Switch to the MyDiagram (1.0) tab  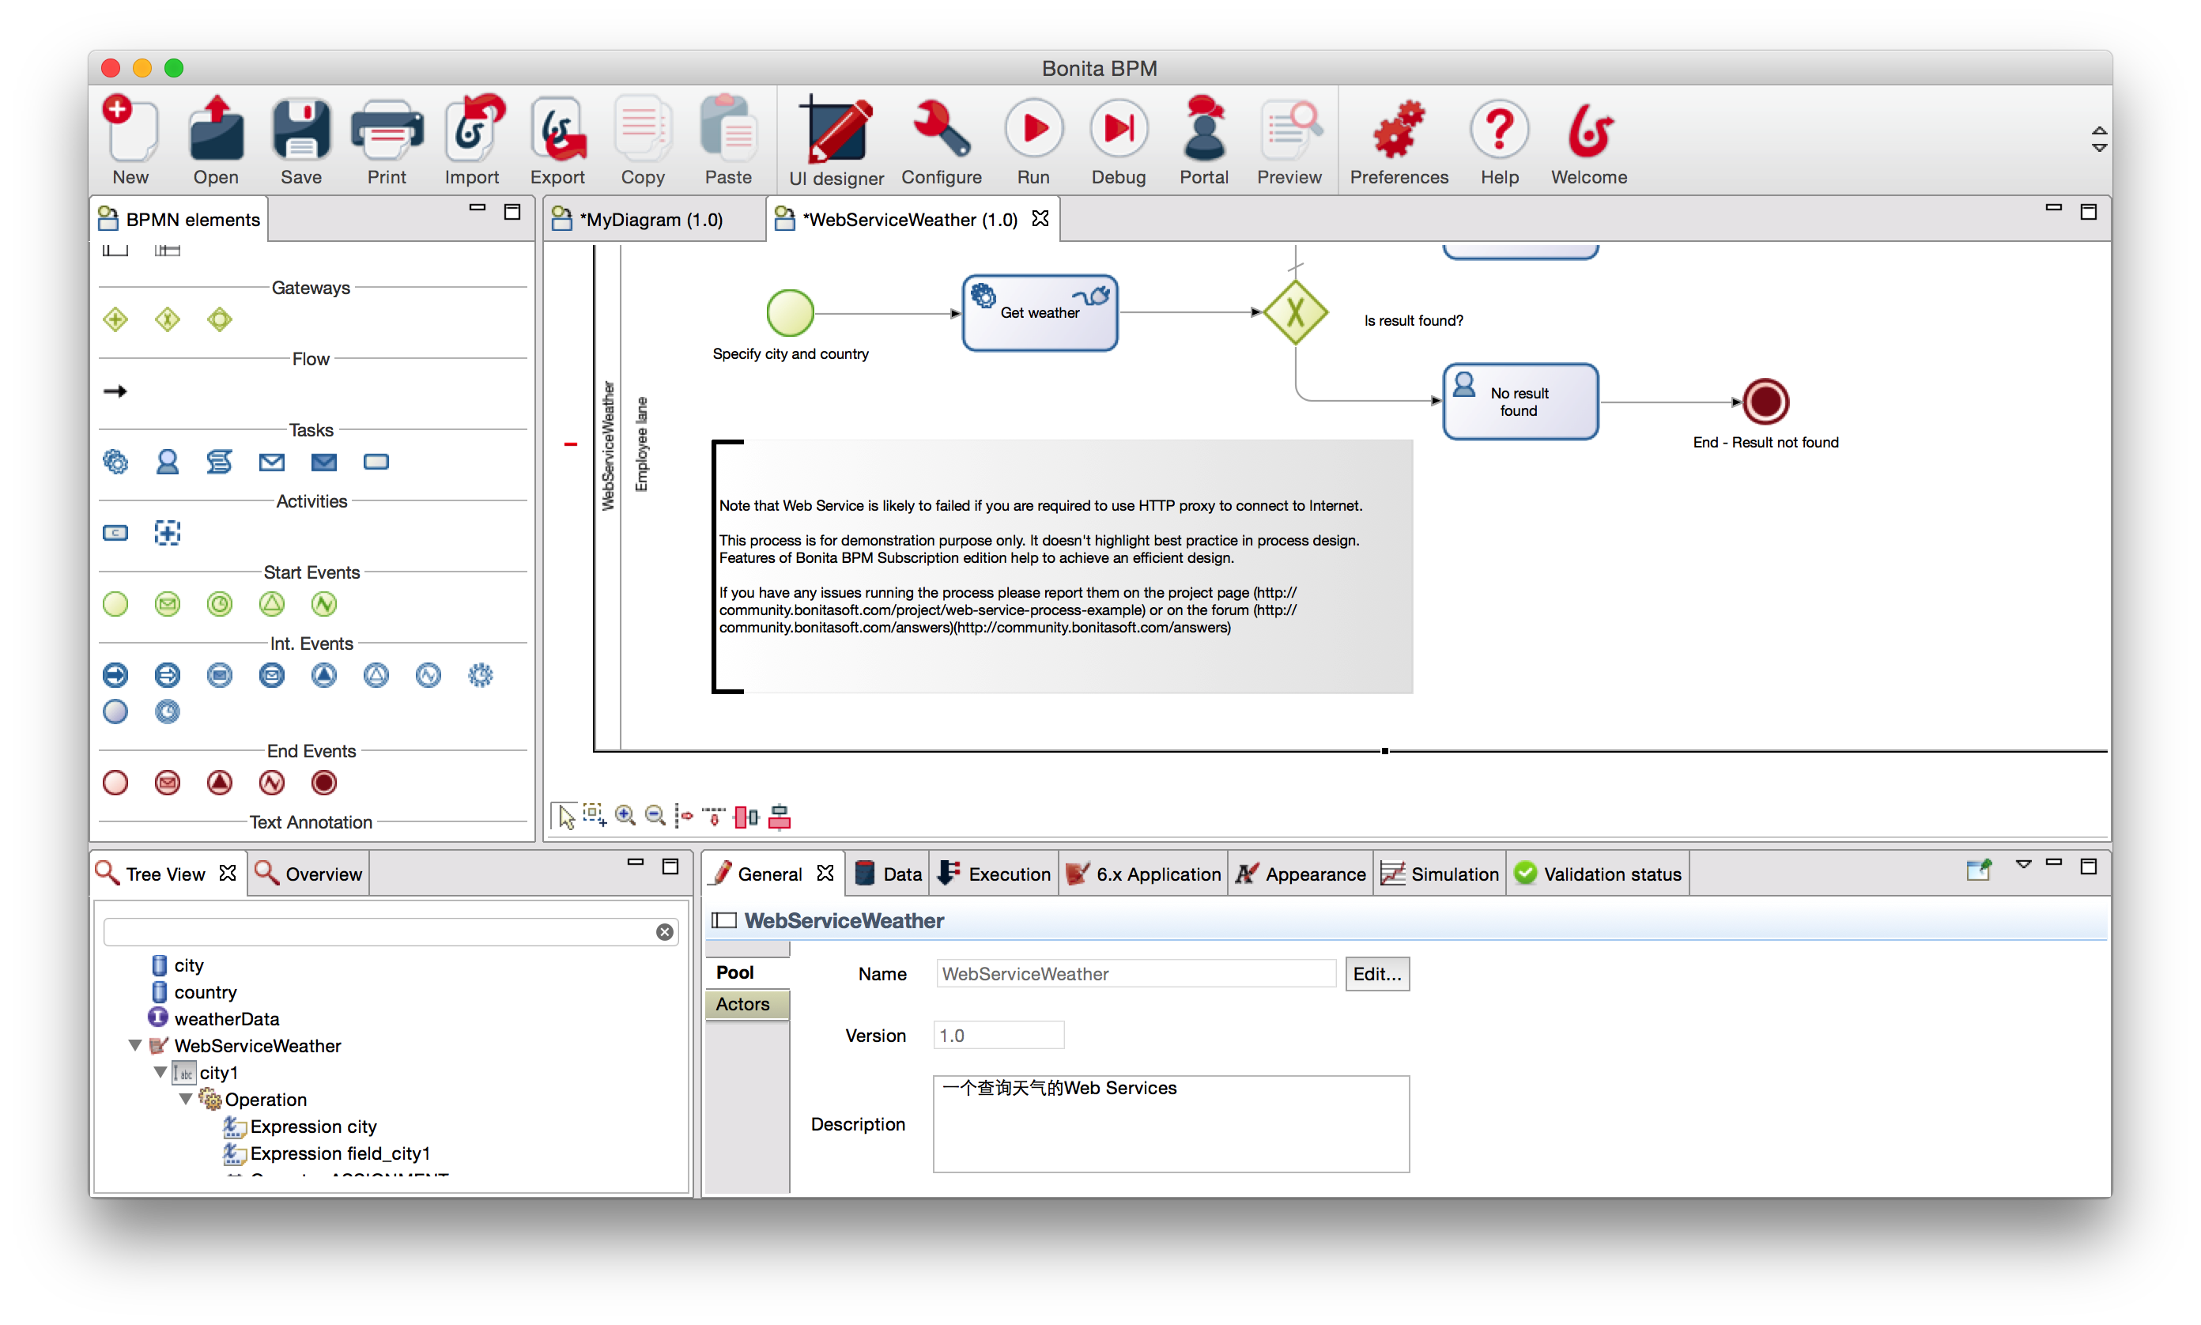pos(650,220)
